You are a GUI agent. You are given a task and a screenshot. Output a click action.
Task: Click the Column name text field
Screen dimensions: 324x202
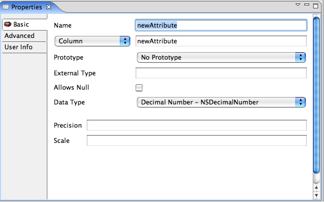(221, 41)
